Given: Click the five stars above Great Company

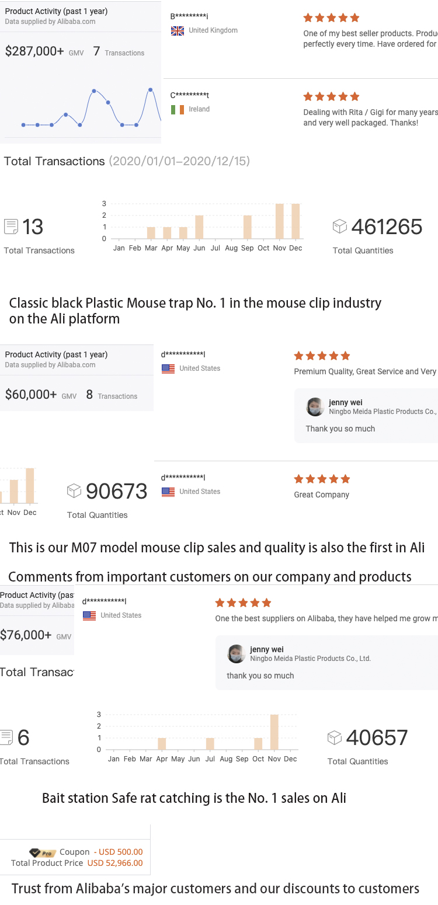Looking at the screenshot, I should (322, 479).
